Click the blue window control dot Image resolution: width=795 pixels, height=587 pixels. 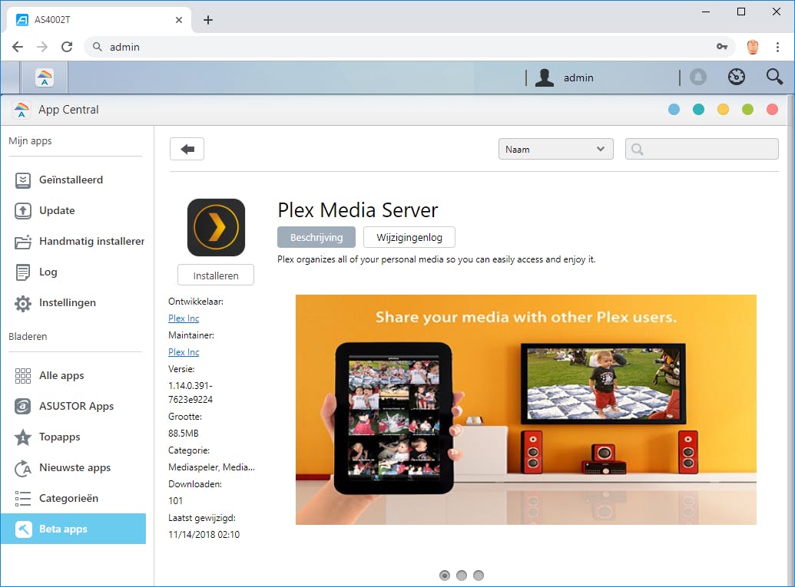674,110
